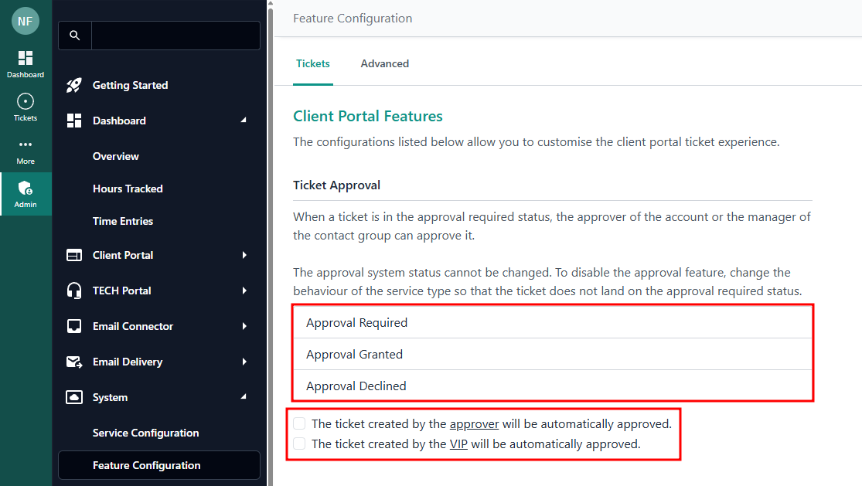Enable auto-approval for approver-created tickets
Viewport: 862px width, 486px height.
[299, 423]
